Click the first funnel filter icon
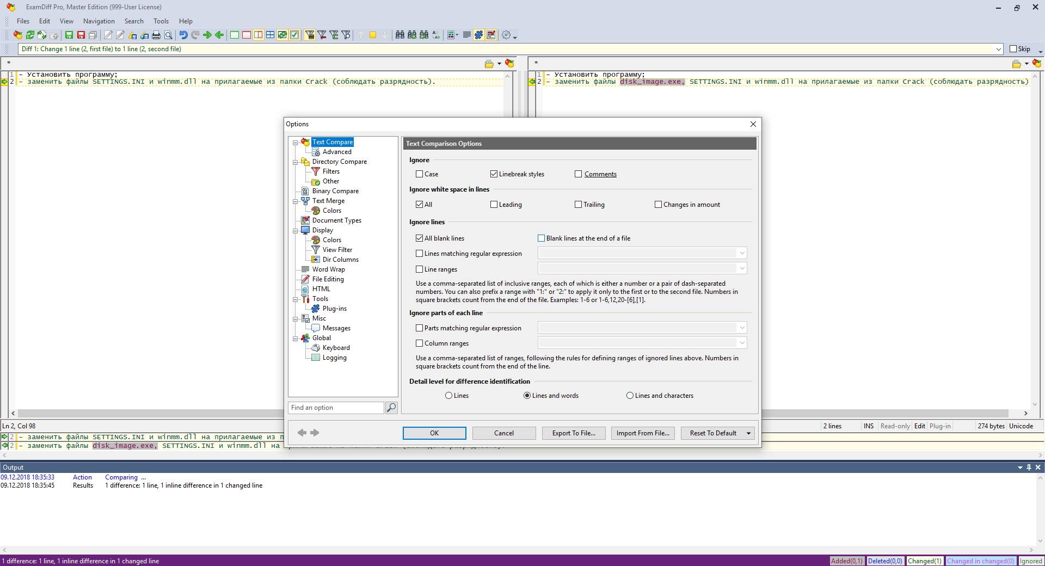1045x566 pixels. (x=310, y=35)
